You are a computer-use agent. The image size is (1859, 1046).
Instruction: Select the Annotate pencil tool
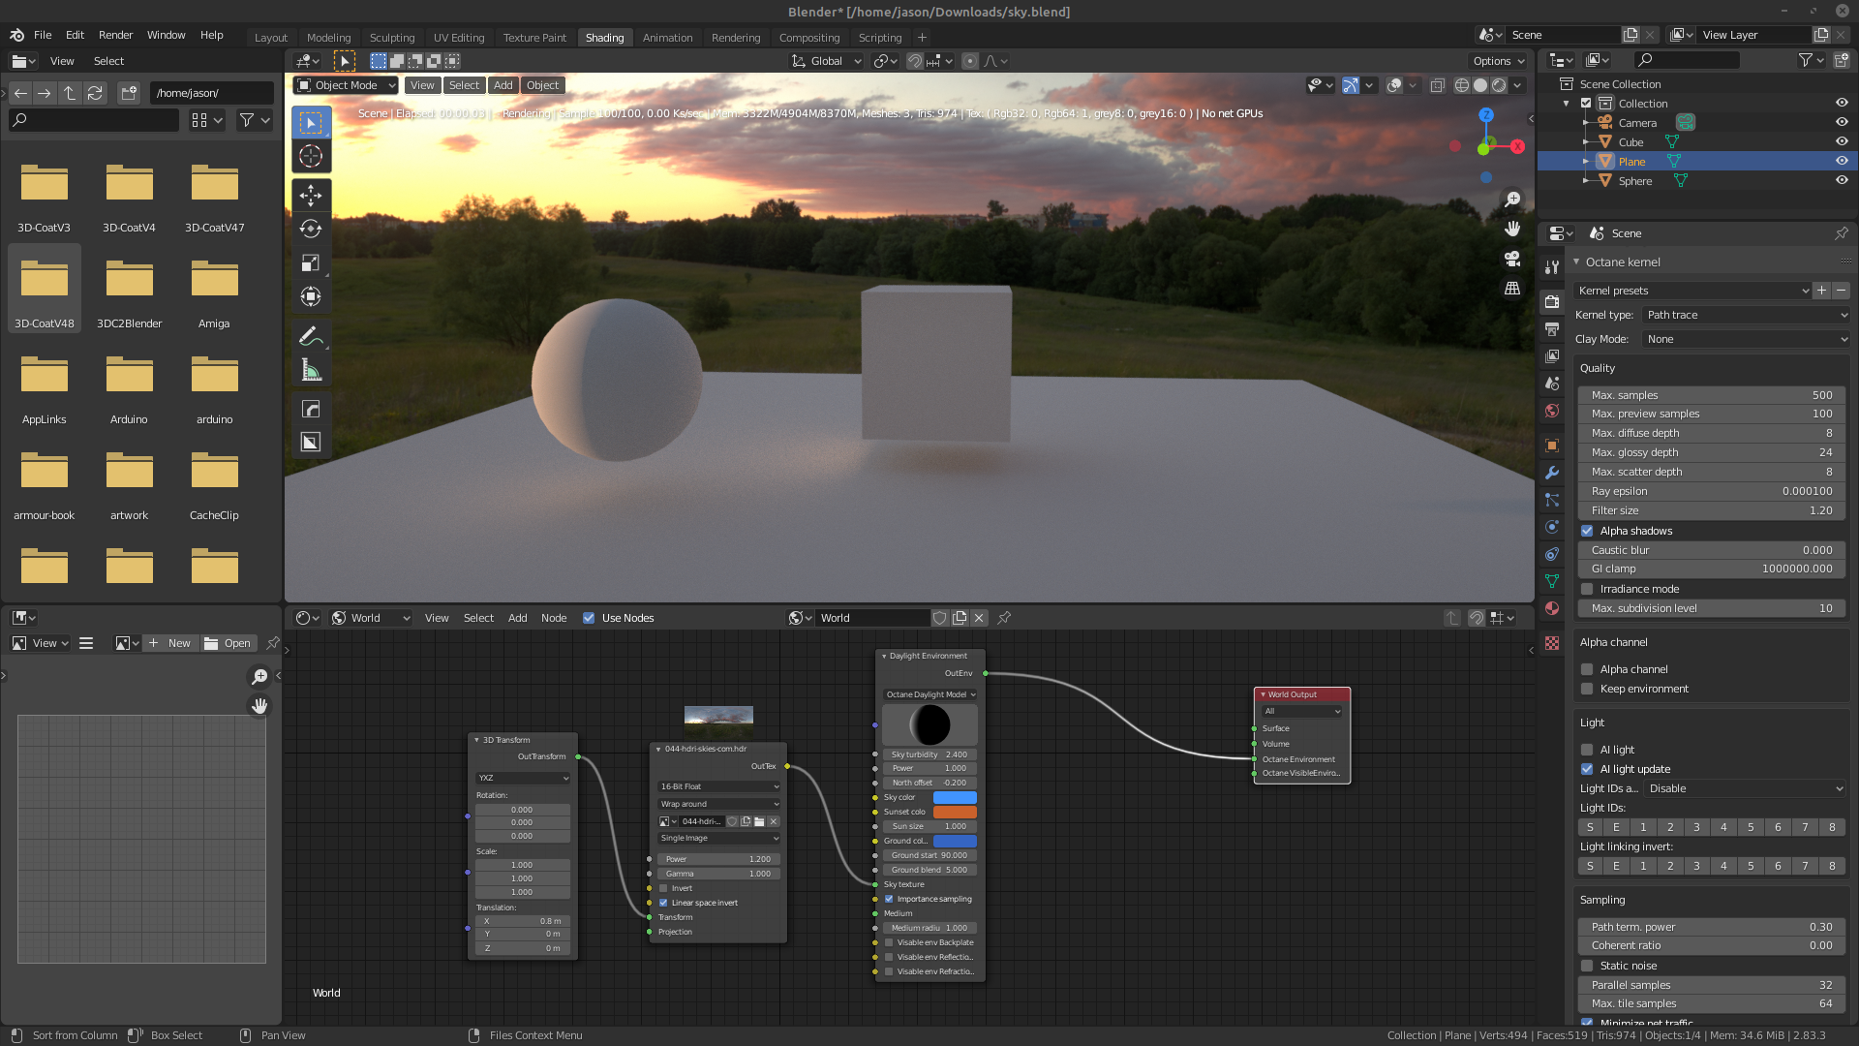coord(311,336)
